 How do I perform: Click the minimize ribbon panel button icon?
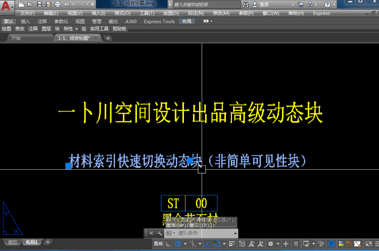[206, 21]
